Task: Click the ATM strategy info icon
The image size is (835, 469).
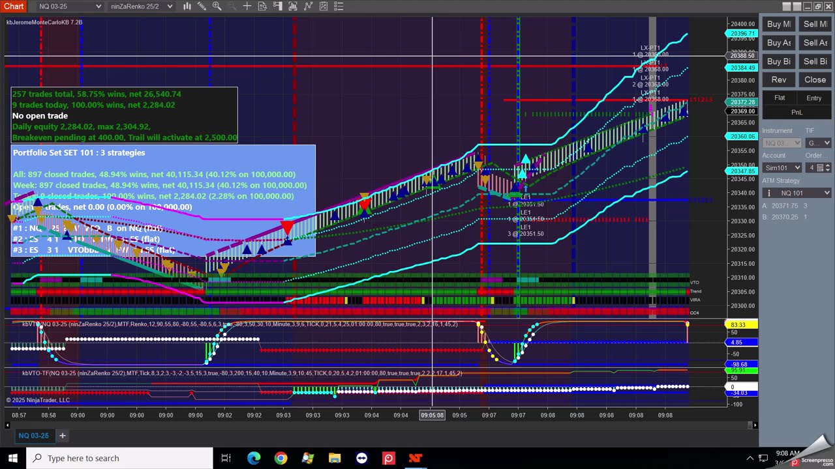Action: tap(768, 193)
